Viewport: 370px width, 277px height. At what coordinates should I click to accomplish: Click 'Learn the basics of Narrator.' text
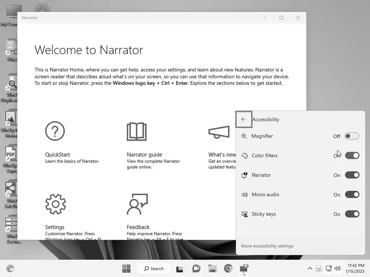pos(72,161)
